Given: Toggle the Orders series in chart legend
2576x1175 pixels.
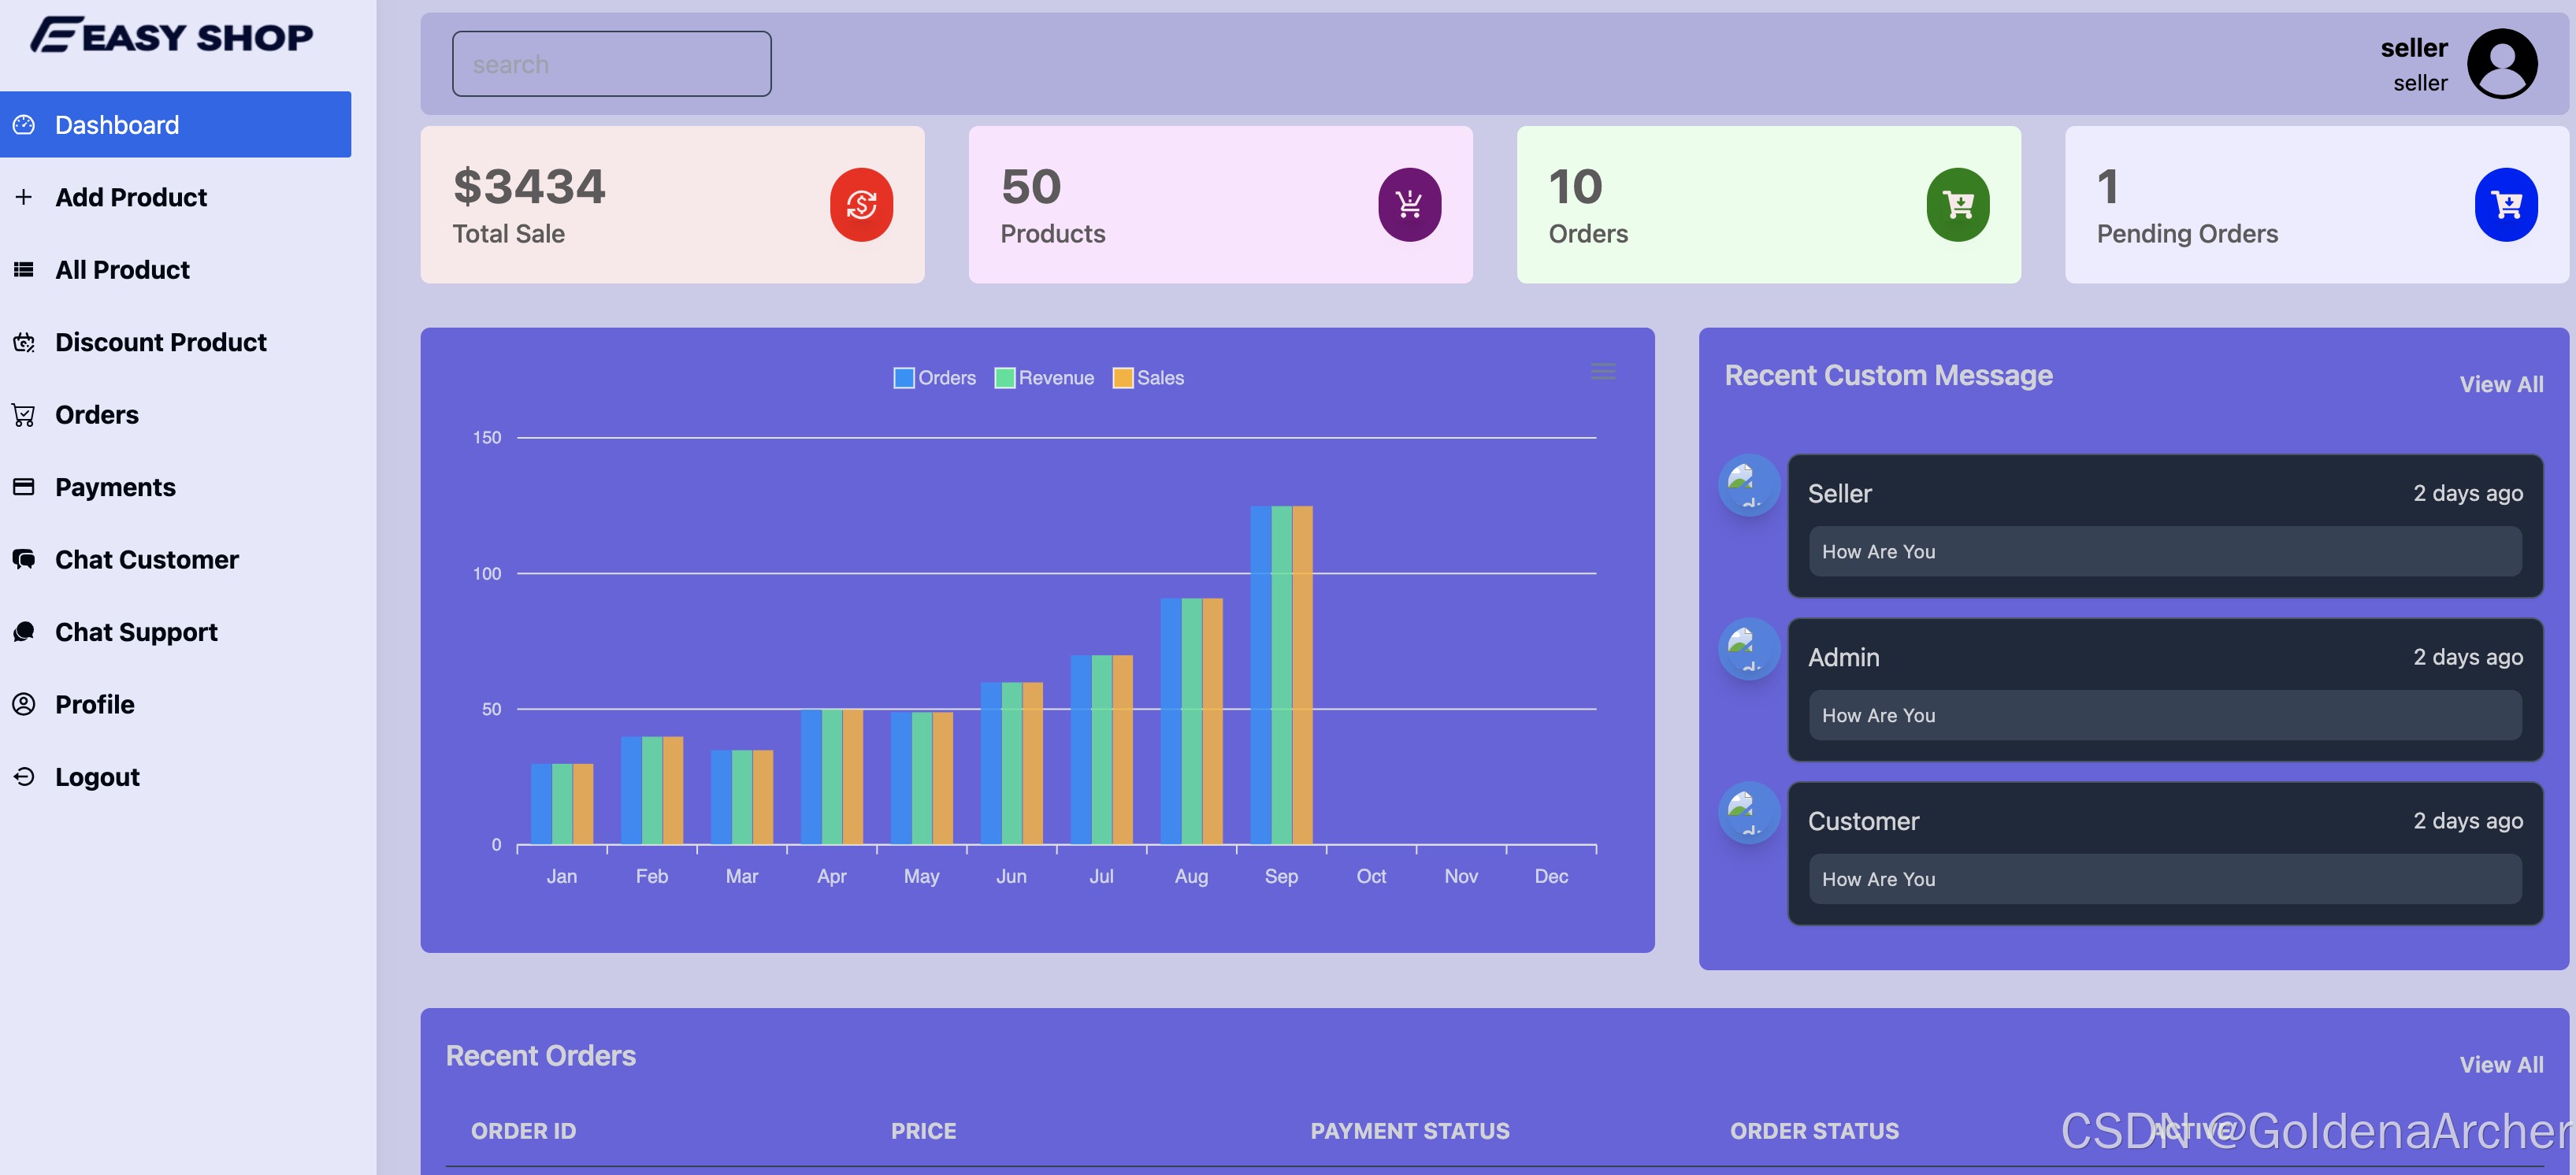Looking at the screenshot, I should click(x=934, y=378).
